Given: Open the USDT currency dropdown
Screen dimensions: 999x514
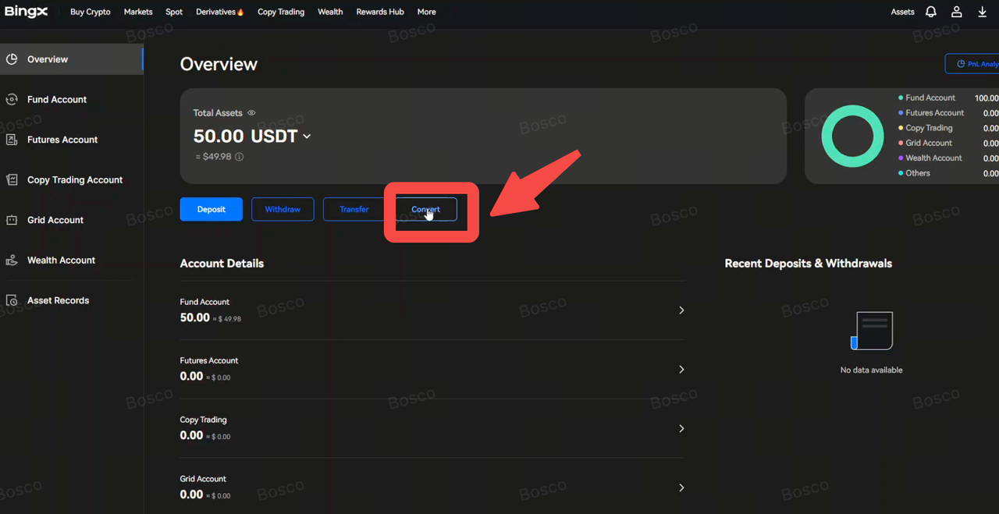Looking at the screenshot, I should 307,136.
